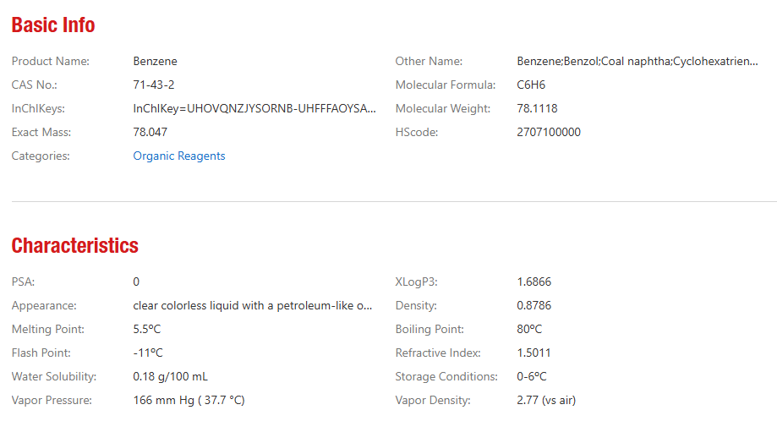This screenshot has height=432, width=777.
Task: Click the flash point value -11ºC
Action: coord(148,353)
